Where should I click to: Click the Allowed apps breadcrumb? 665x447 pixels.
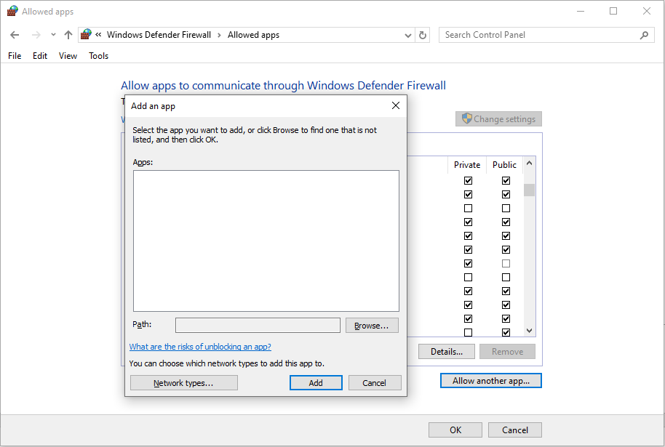(253, 35)
